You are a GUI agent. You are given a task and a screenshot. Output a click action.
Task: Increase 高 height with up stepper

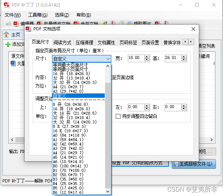183,57
